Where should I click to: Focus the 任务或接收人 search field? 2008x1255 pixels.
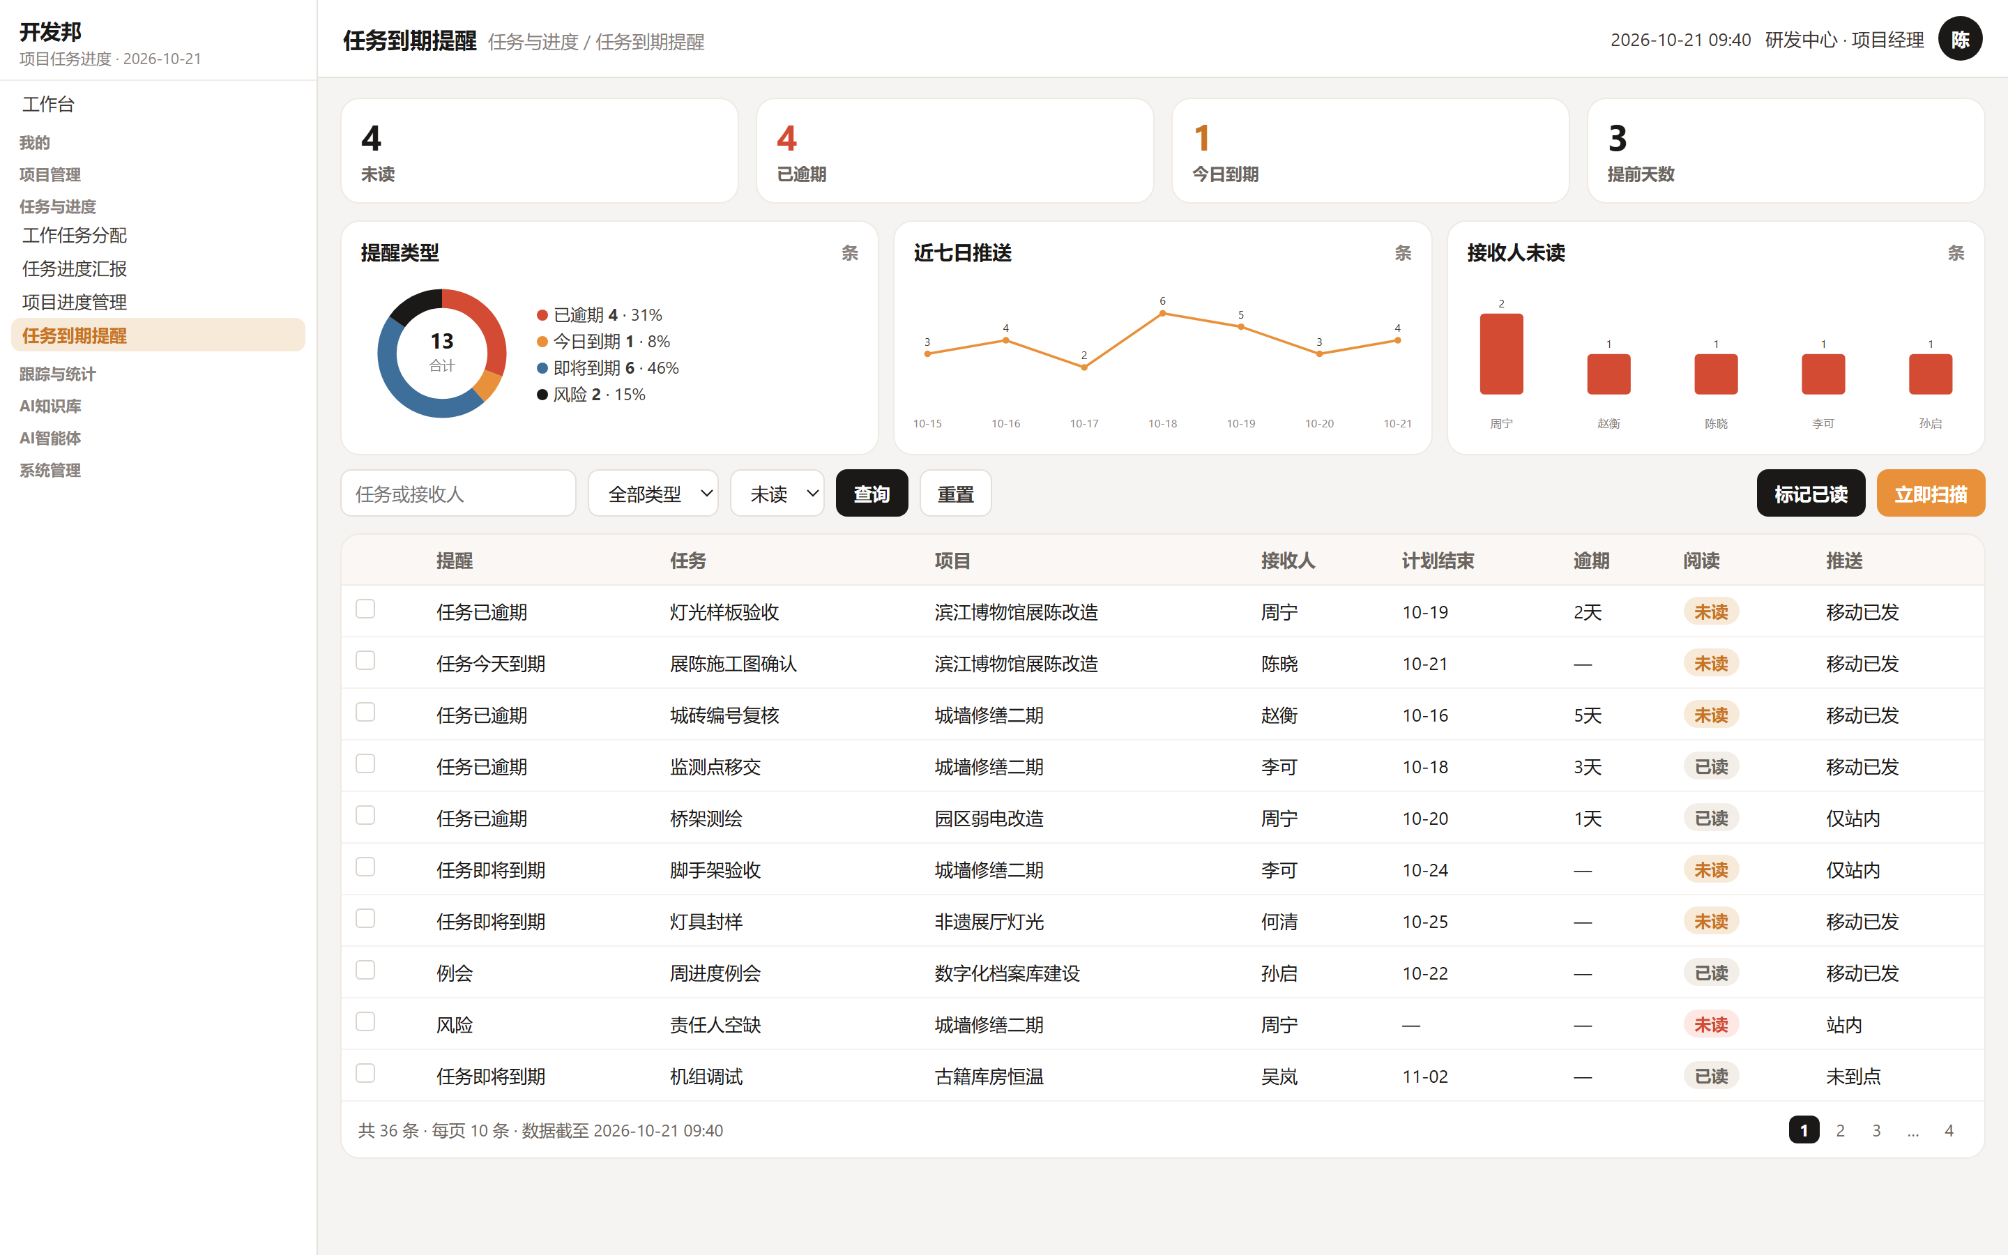click(458, 493)
